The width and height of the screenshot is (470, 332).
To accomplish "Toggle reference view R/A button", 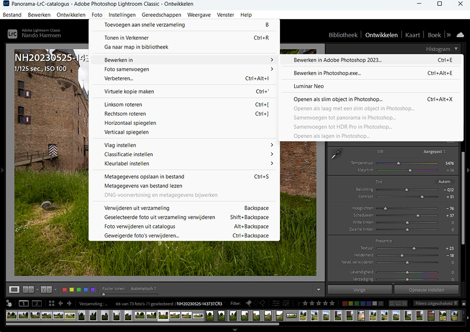I will (28, 289).
